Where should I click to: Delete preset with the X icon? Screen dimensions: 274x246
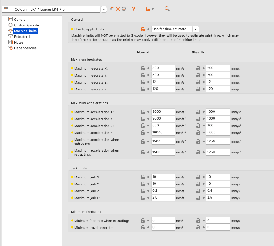click(118, 9)
